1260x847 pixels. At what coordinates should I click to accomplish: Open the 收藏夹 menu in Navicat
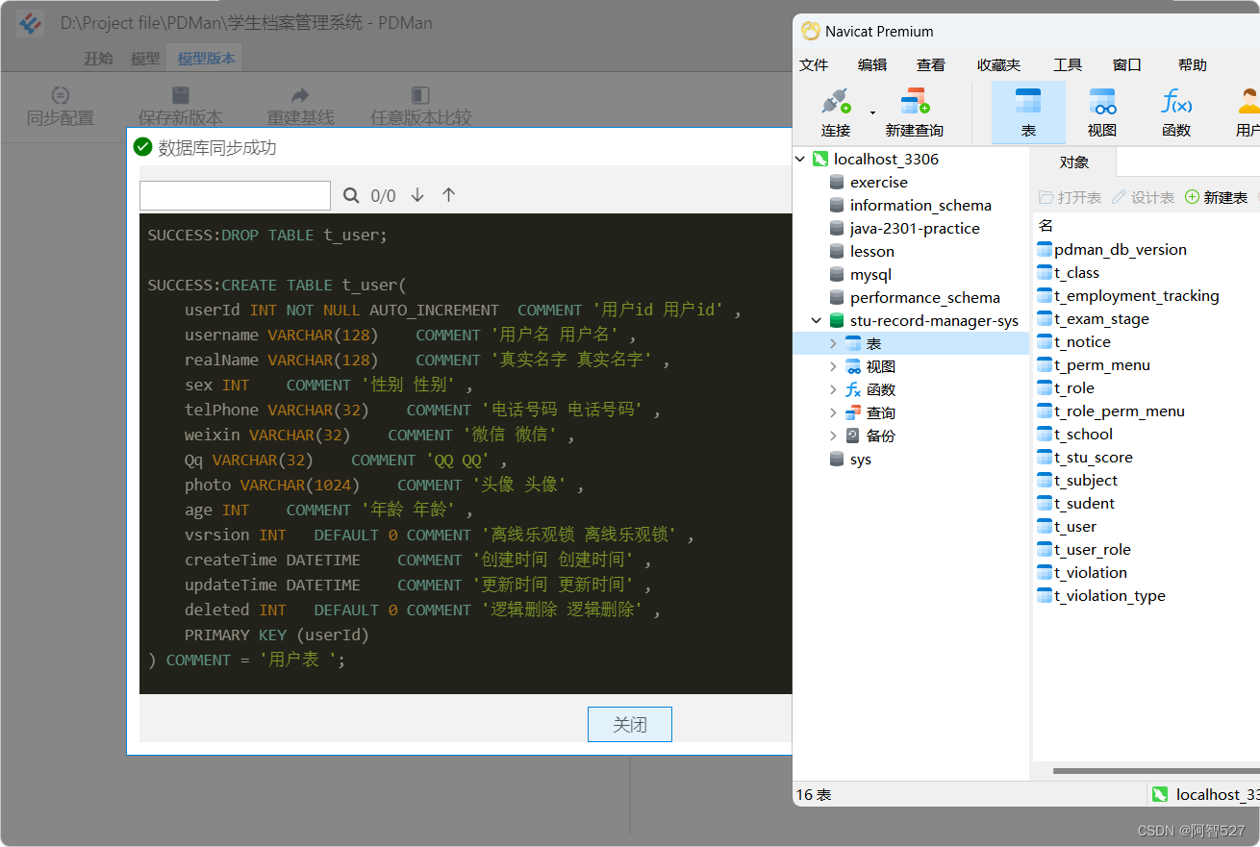tap(998, 64)
